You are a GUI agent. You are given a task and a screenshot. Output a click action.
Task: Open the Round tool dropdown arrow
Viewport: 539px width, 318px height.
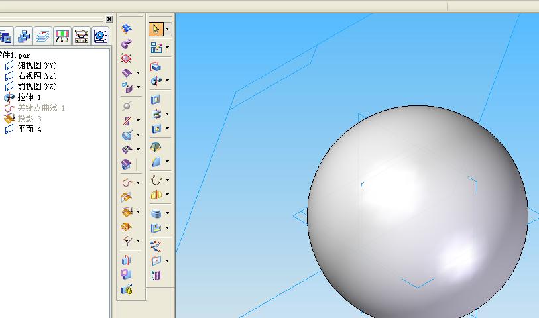168,162
